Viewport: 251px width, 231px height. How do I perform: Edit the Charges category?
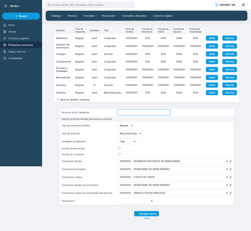(x=212, y=54)
